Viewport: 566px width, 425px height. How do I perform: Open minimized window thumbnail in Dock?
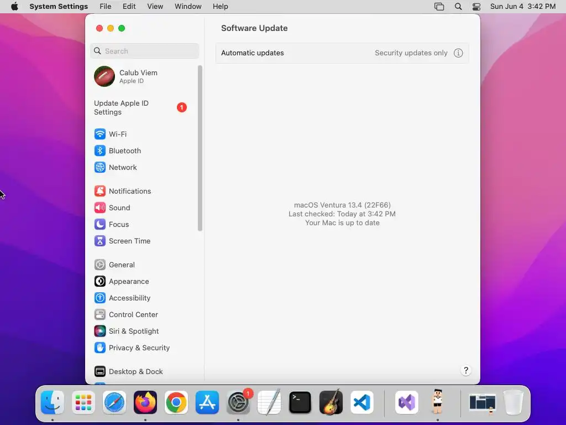click(483, 403)
